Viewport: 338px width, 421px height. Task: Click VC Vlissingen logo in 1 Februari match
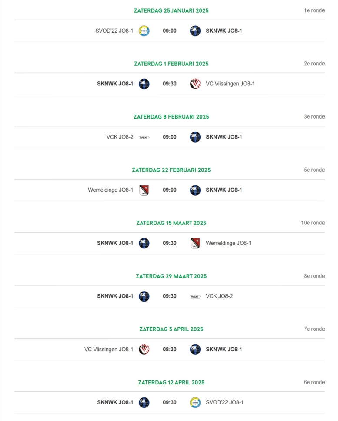pyautogui.click(x=195, y=84)
